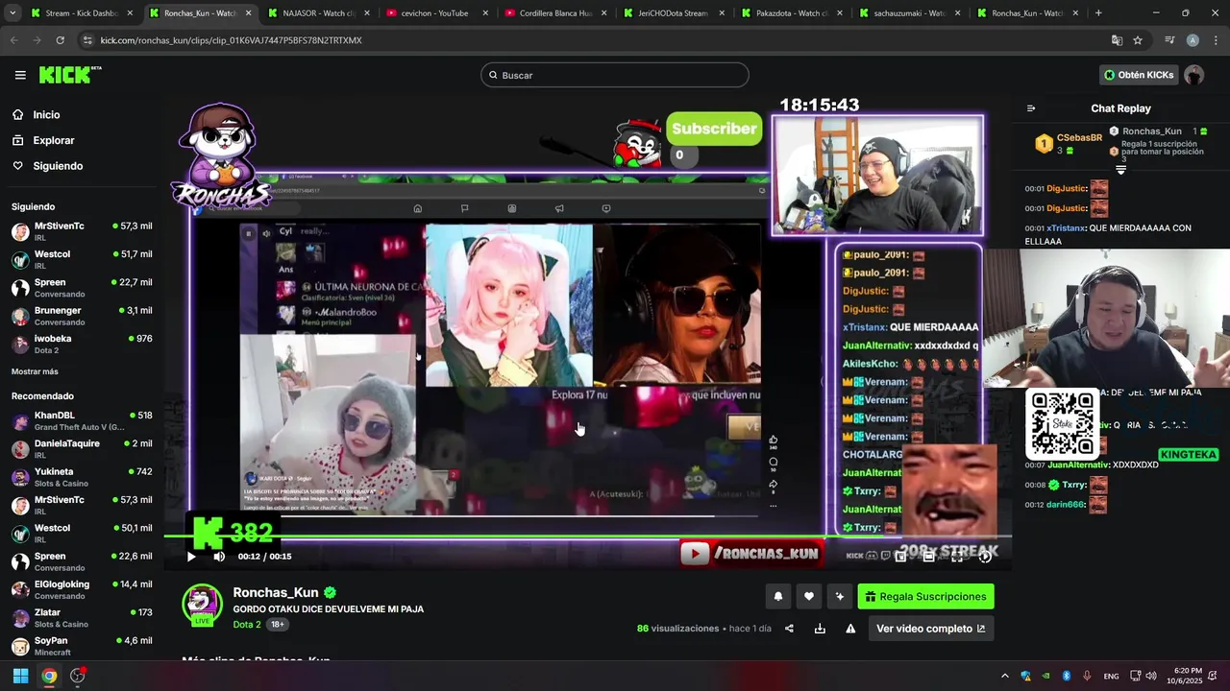This screenshot has height=691, width=1230.
Task: Open MrStivenTc channel under Siguiendo
Action: point(81,231)
